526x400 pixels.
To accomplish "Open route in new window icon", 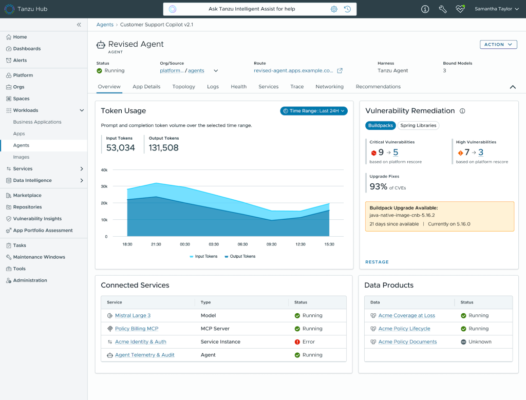I will 340,71.
